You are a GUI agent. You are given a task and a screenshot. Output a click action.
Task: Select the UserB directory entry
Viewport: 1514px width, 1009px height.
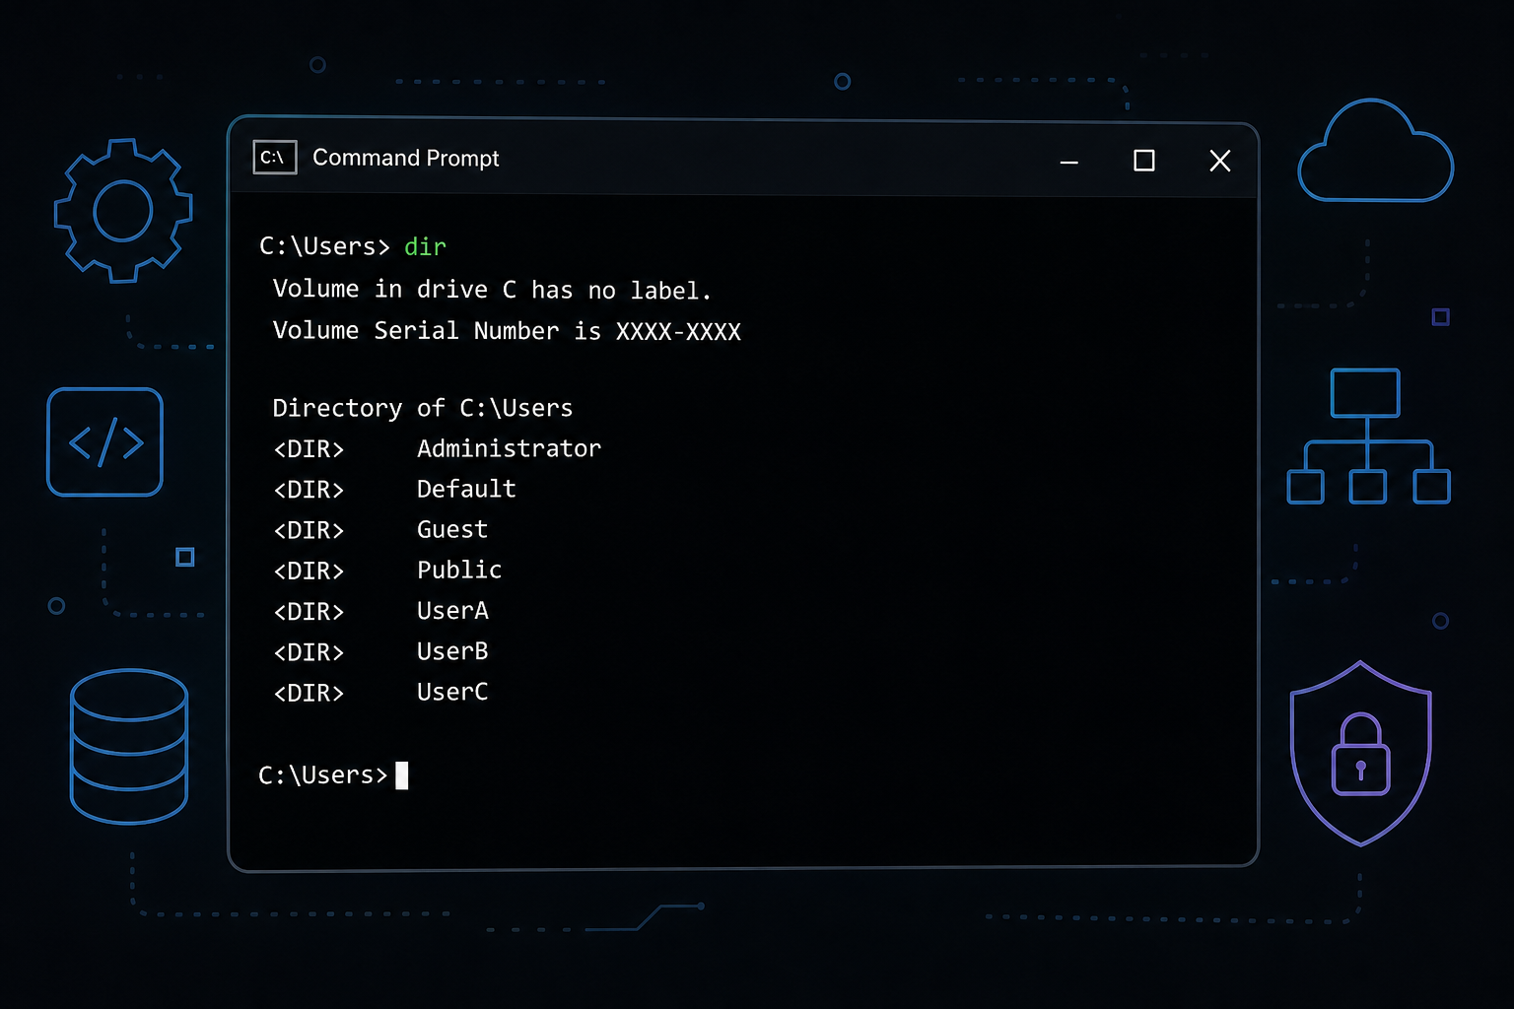coord(380,651)
